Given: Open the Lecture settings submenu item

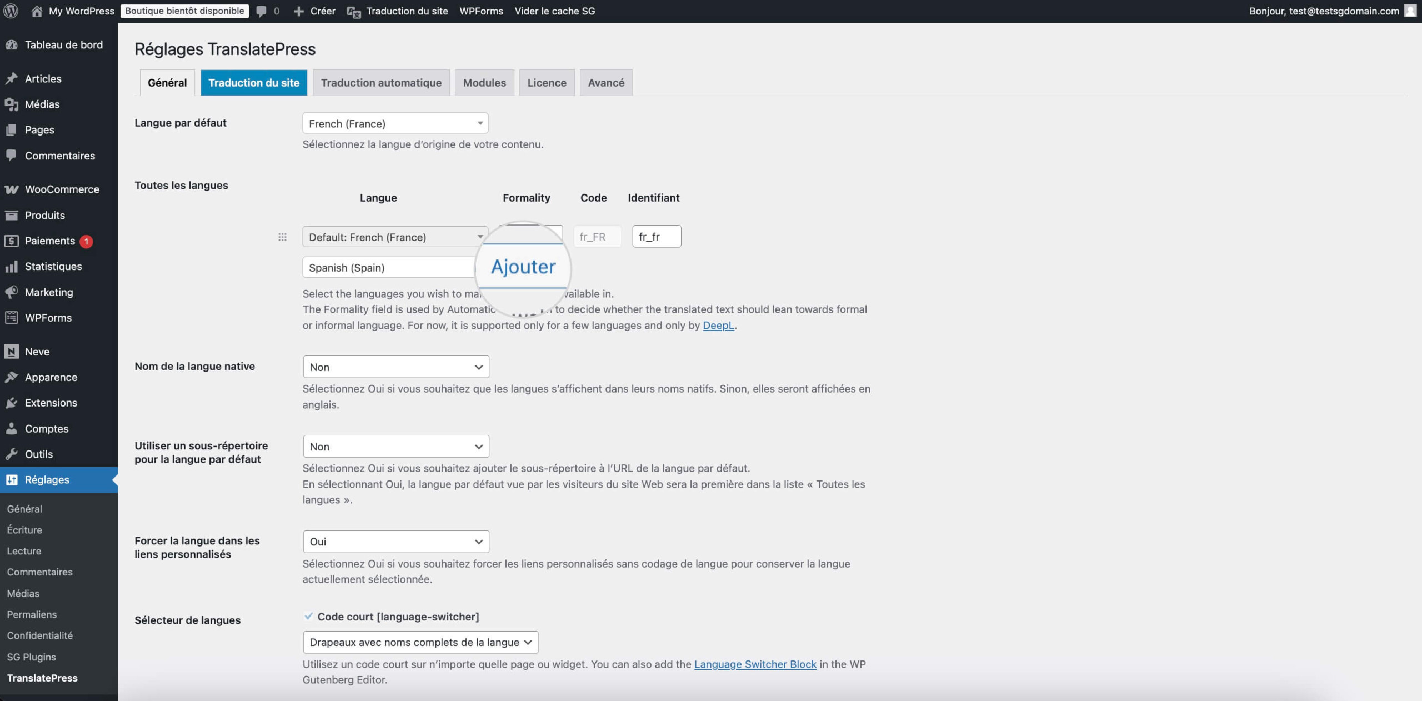Looking at the screenshot, I should pyautogui.click(x=24, y=550).
